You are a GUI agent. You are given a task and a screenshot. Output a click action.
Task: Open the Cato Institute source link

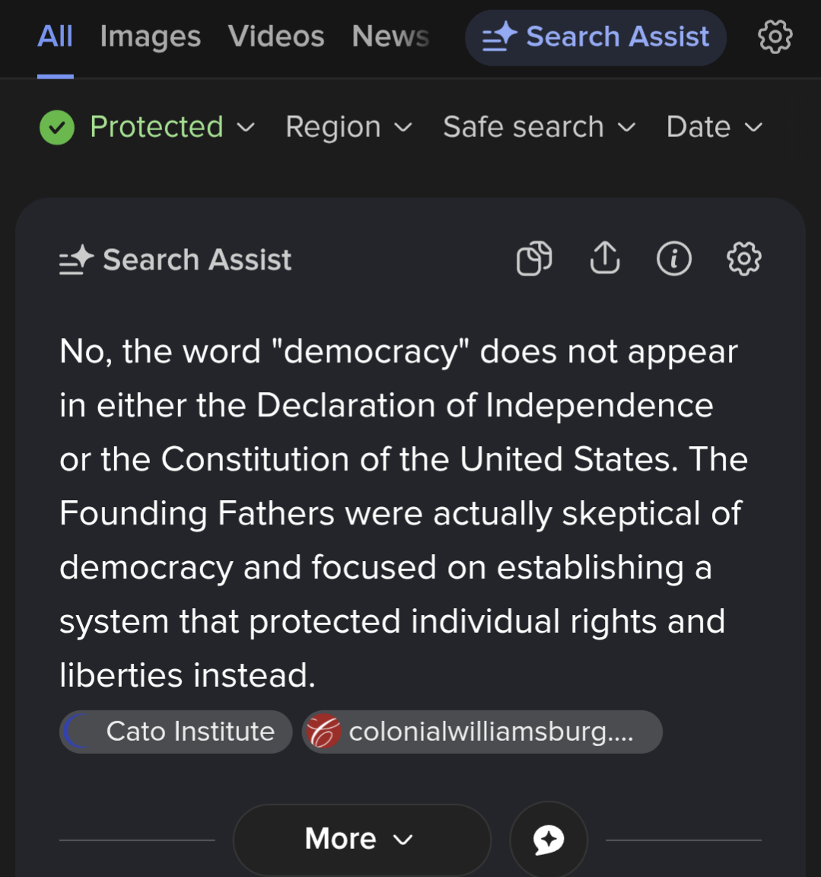[x=176, y=732]
